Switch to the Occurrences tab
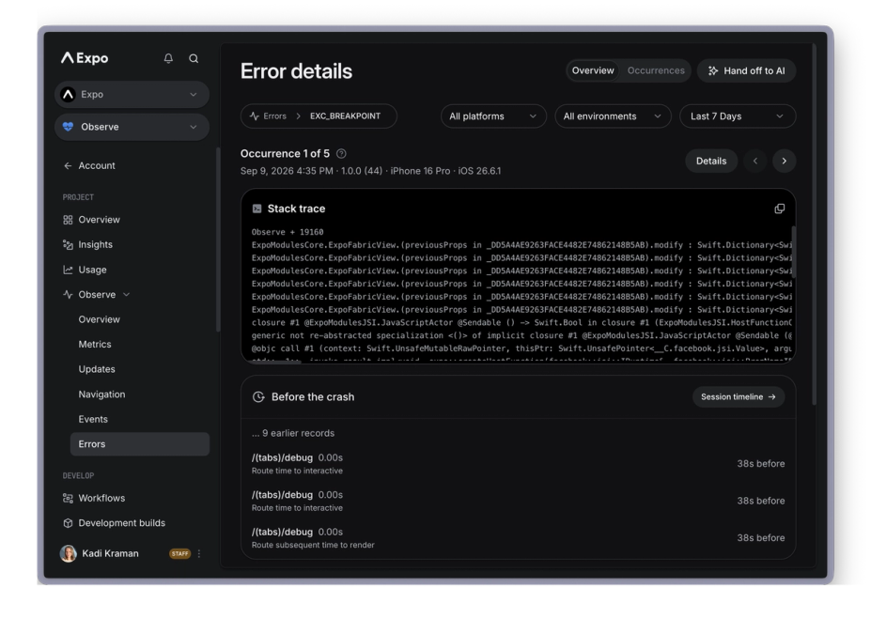This screenshot has height=634, width=871. tap(656, 70)
